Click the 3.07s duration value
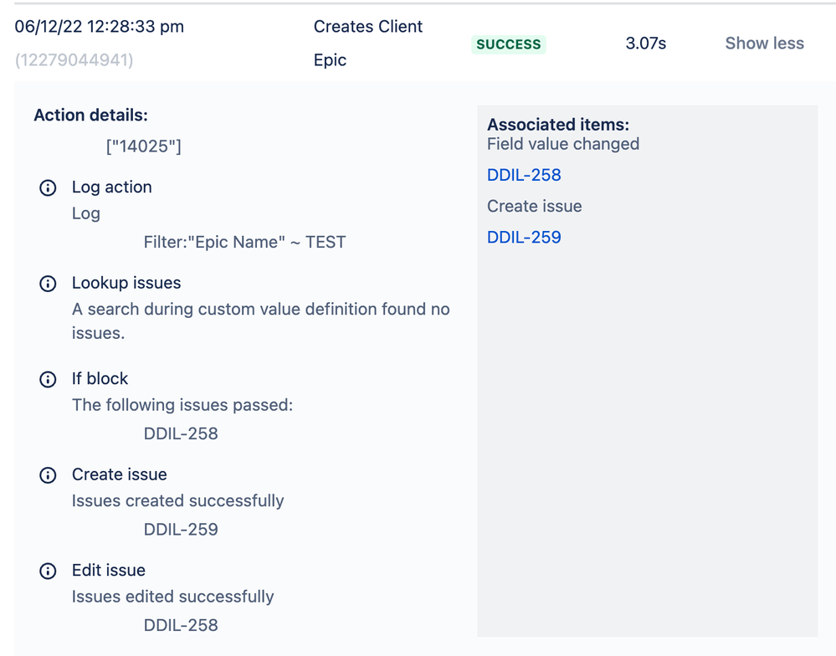Image resolution: width=836 pixels, height=656 pixels. [x=645, y=44]
